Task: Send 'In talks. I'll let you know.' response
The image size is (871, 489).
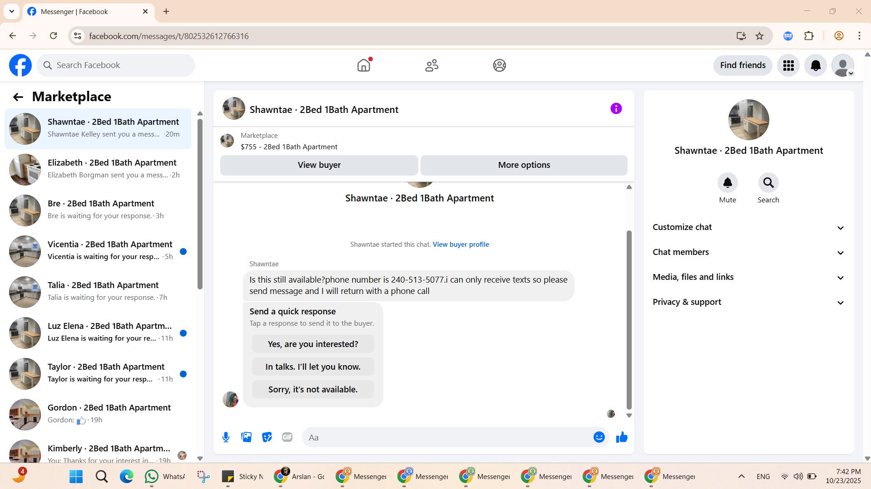Action: coord(313,367)
